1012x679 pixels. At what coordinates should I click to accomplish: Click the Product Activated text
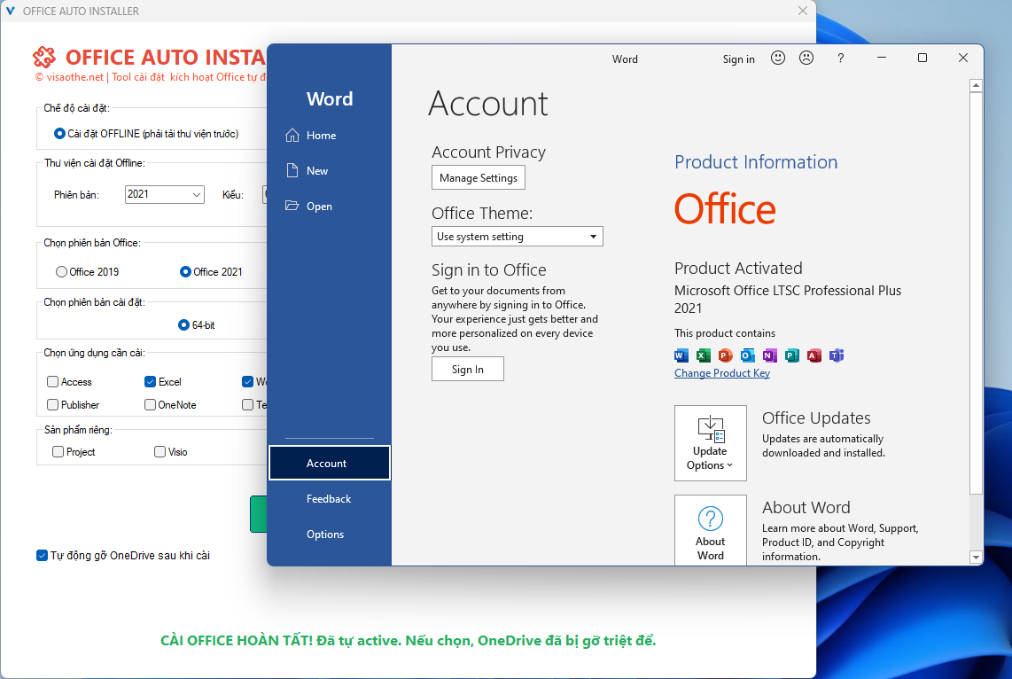click(x=738, y=268)
